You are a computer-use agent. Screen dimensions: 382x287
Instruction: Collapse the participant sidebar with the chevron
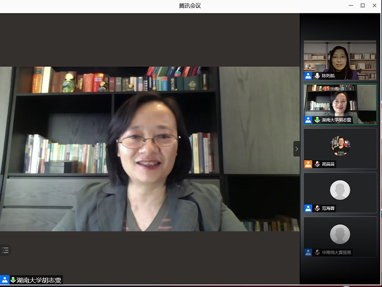tap(297, 149)
